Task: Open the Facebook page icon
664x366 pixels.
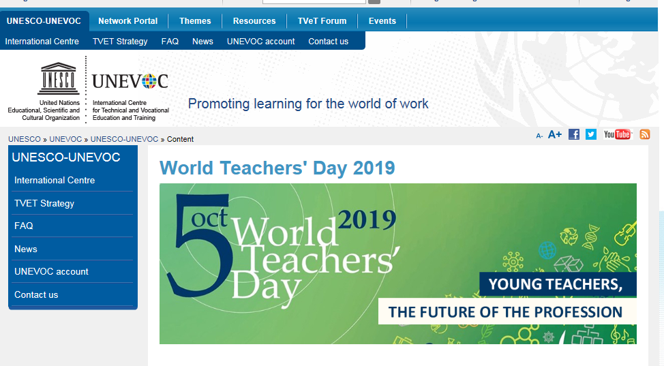Action: coord(574,134)
